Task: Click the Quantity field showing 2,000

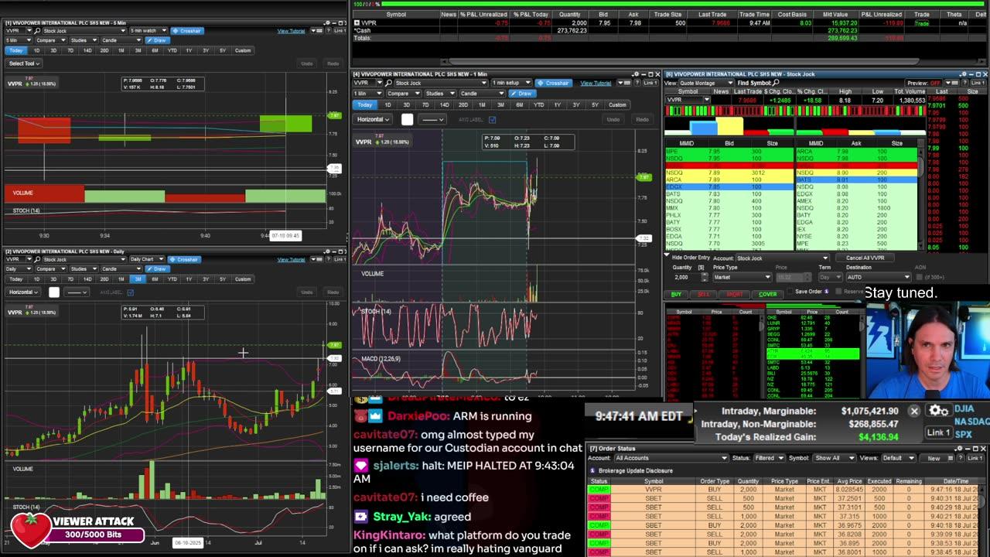Action: point(685,277)
